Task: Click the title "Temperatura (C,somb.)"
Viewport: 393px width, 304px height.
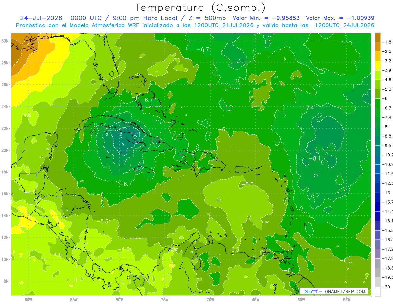Action: tap(200, 8)
